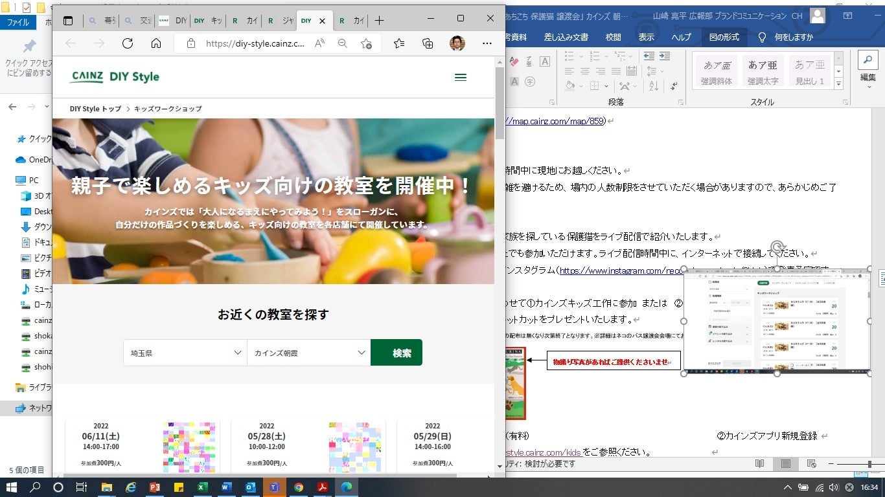Refresh the Edge browser page
Viewport: 885px width, 497px height.
(x=128, y=43)
